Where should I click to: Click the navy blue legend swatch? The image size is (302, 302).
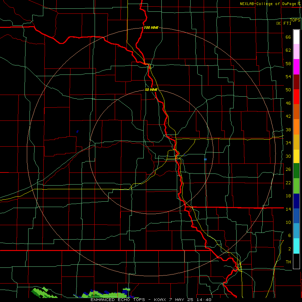click(296, 201)
